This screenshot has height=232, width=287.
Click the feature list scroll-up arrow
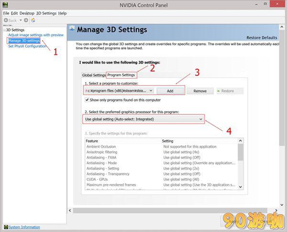tap(241, 141)
